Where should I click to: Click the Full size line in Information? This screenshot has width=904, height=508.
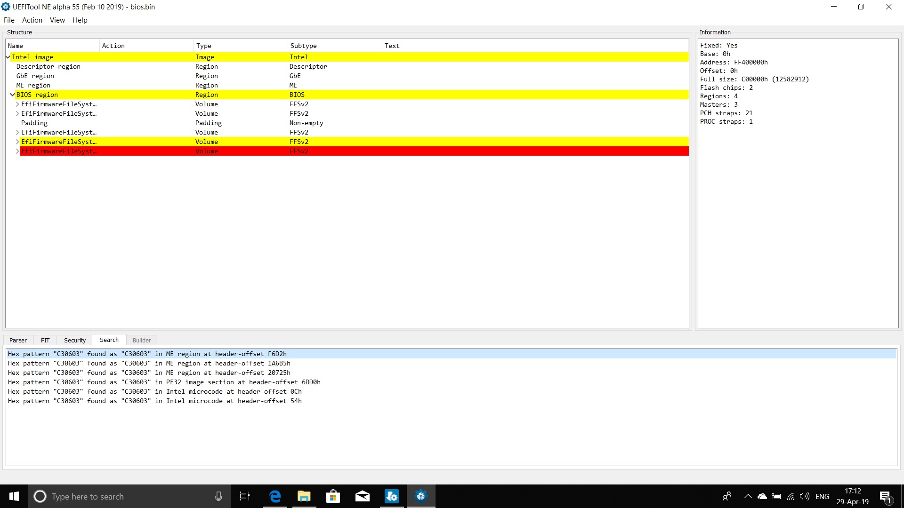pos(754,79)
